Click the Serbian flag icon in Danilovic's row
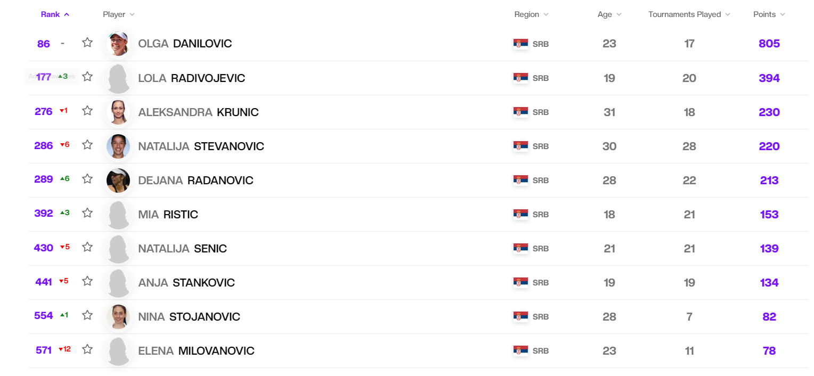The width and height of the screenshot is (814, 376). click(x=520, y=44)
